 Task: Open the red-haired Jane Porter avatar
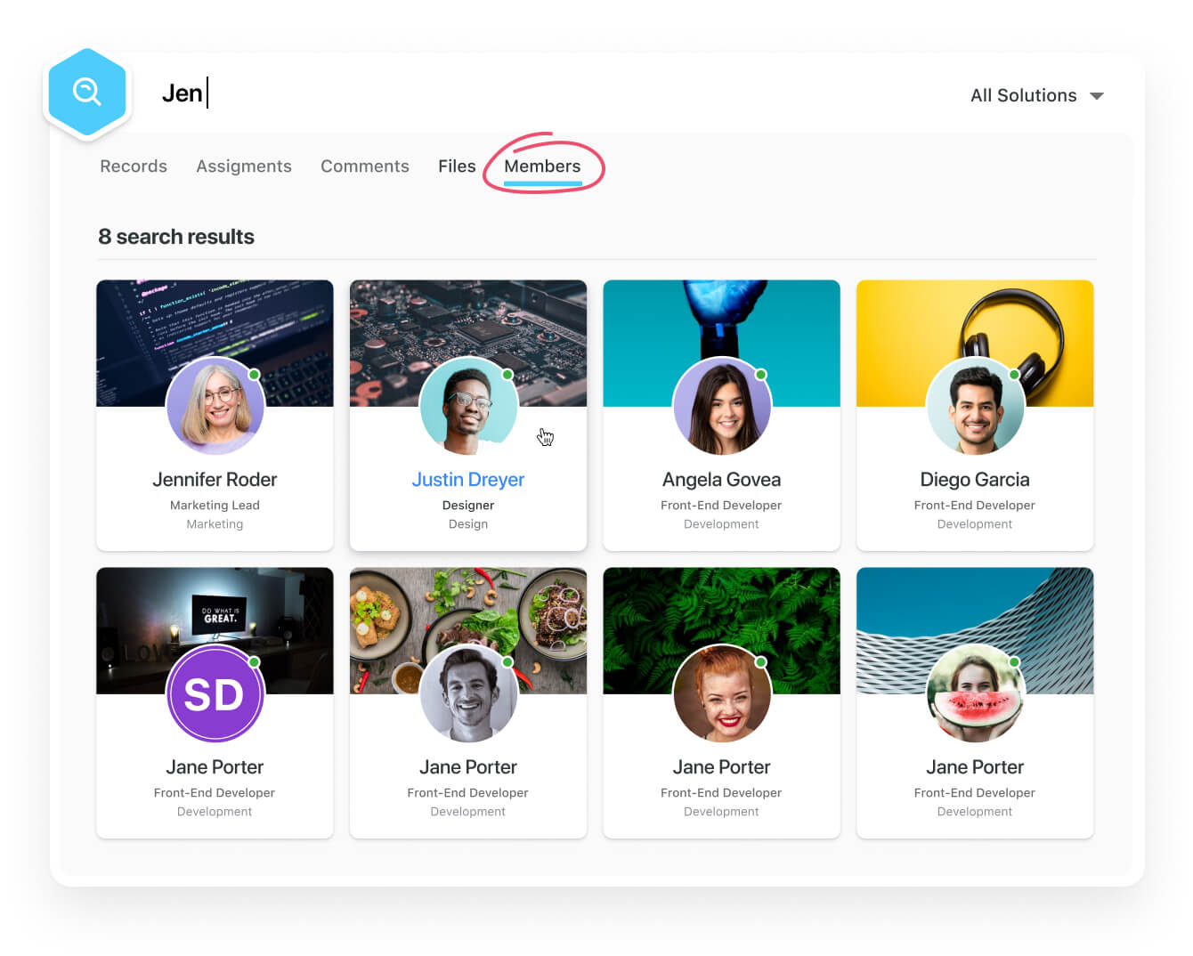pyautogui.click(x=722, y=693)
